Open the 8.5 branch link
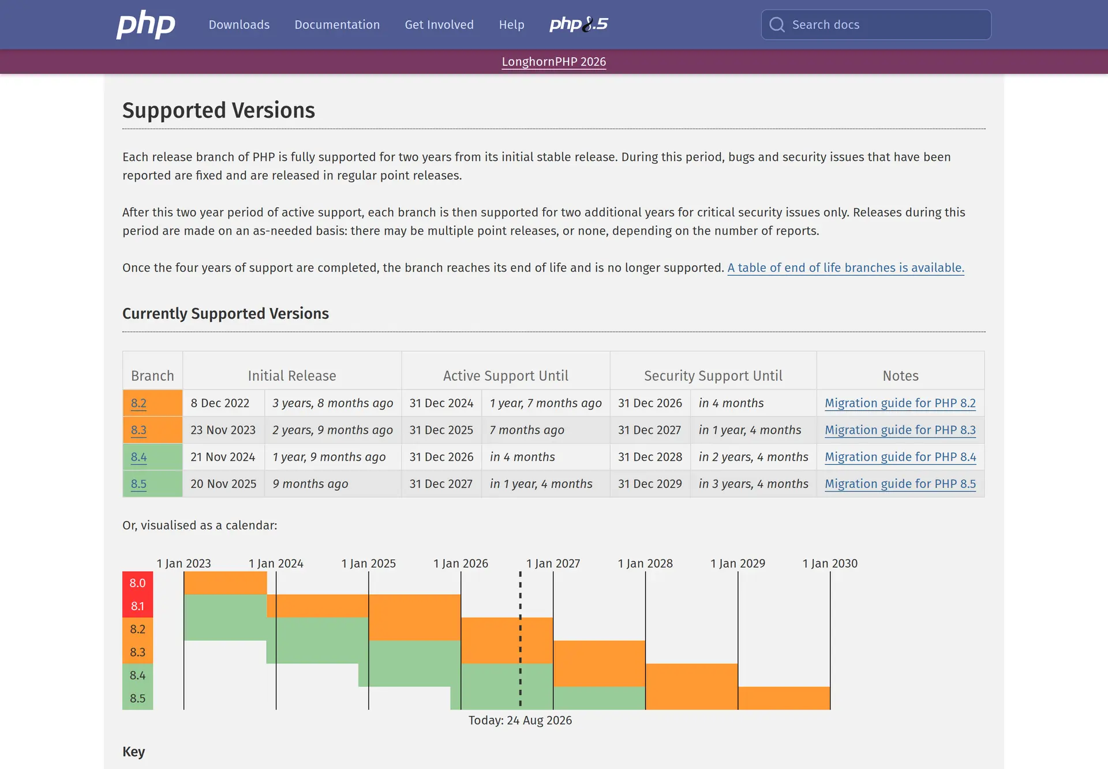The height and width of the screenshot is (769, 1108). click(138, 484)
